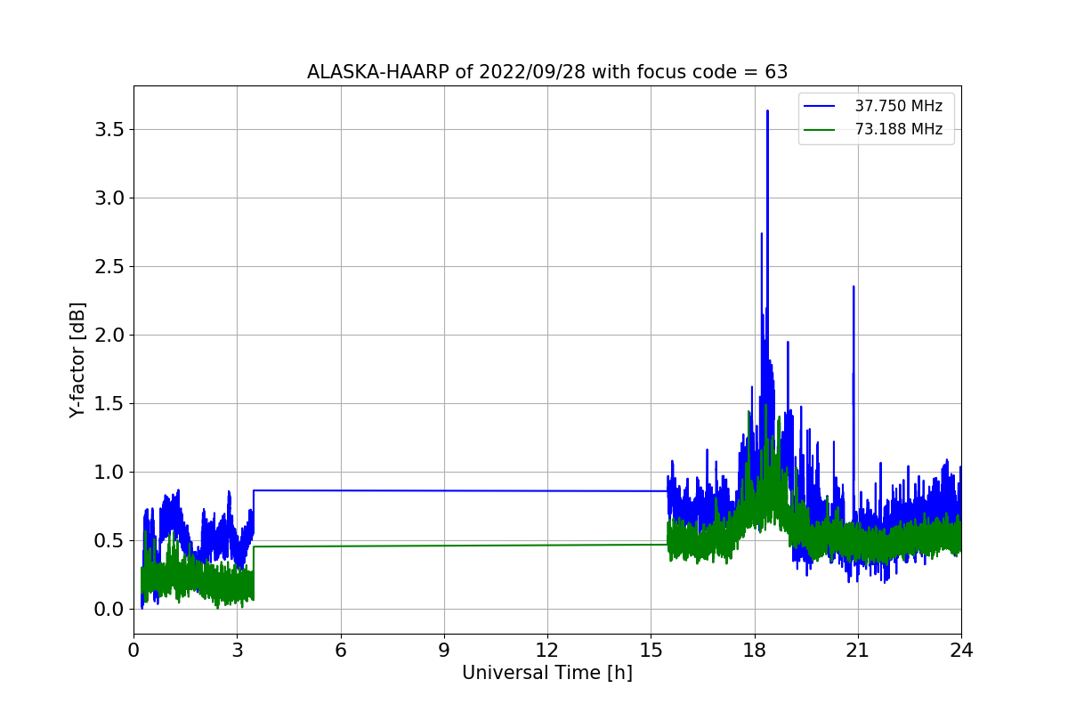Screen dimensions: 1068x712
Task: Click x-axis tick label 18
Action: coord(755,651)
